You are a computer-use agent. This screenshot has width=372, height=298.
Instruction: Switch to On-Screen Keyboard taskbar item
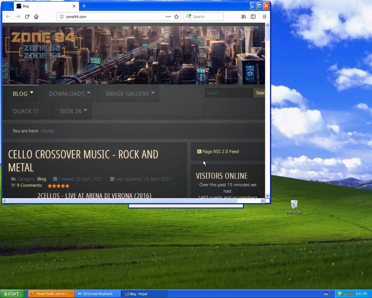[98, 294]
